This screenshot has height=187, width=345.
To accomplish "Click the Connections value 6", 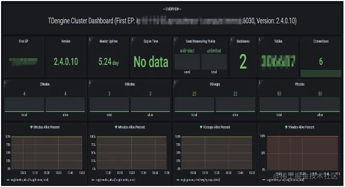I will 321,62.
